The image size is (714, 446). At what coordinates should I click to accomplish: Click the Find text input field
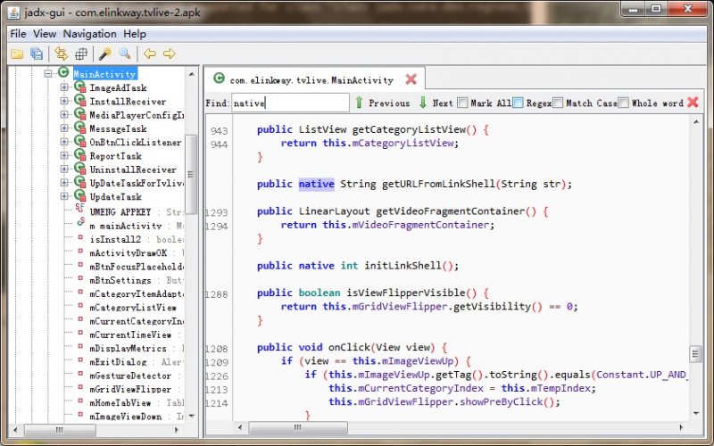pyautogui.click(x=291, y=103)
